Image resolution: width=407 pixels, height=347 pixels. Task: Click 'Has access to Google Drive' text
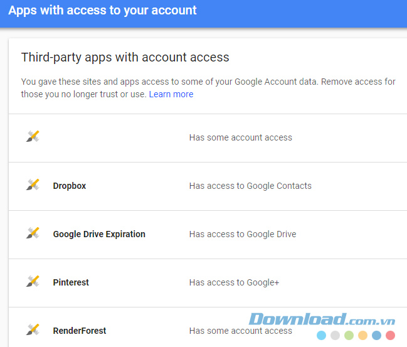point(243,234)
